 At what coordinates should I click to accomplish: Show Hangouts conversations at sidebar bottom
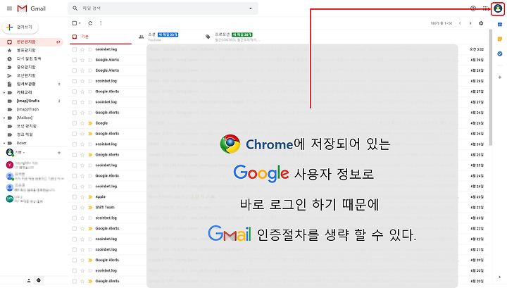click(x=39, y=280)
